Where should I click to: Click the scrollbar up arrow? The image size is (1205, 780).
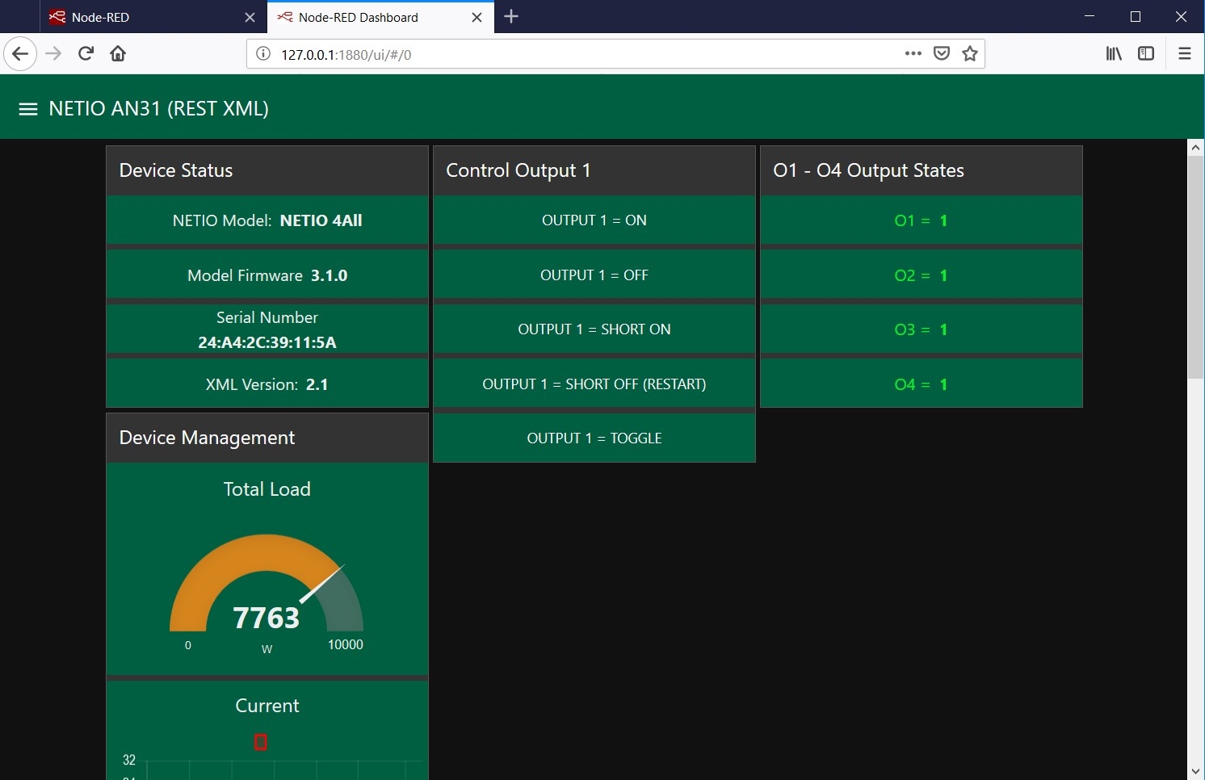pyautogui.click(x=1196, y=147)
